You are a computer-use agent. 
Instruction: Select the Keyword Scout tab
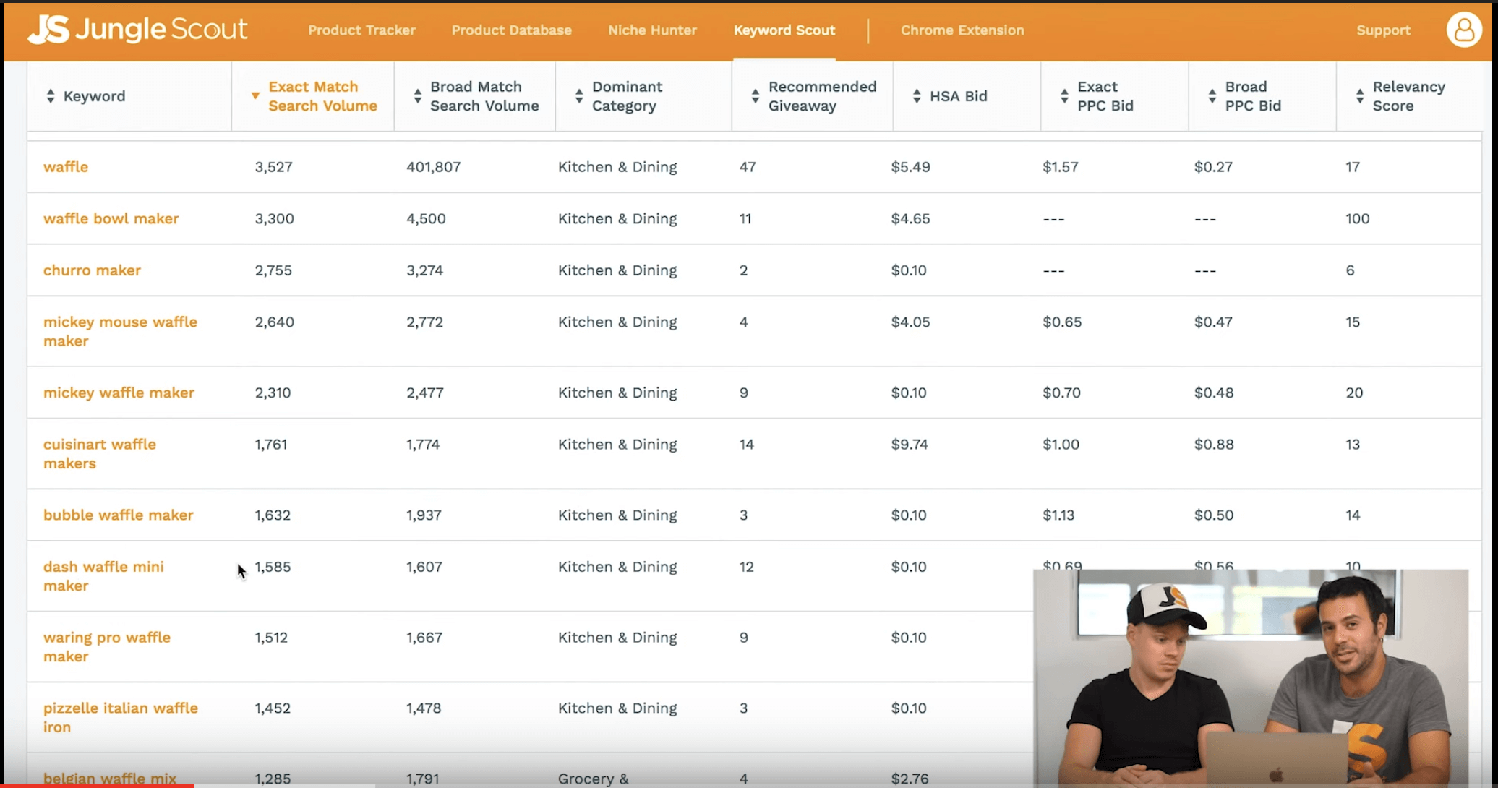pos(784,30)
